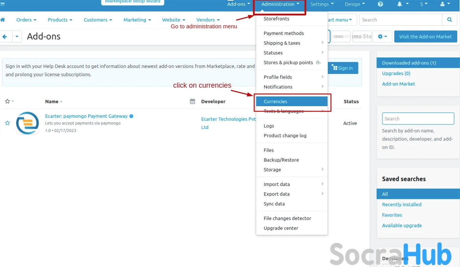The height and width of the screenshot is (267, 460).
Task: Expand the Customers dropdown
Action: (x=98, y=20)
